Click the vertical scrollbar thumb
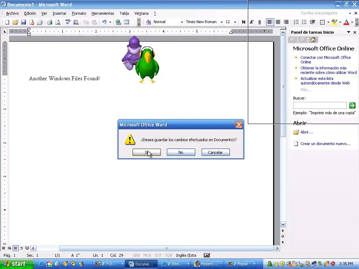 pyautogui.click(x=283, y=86)
